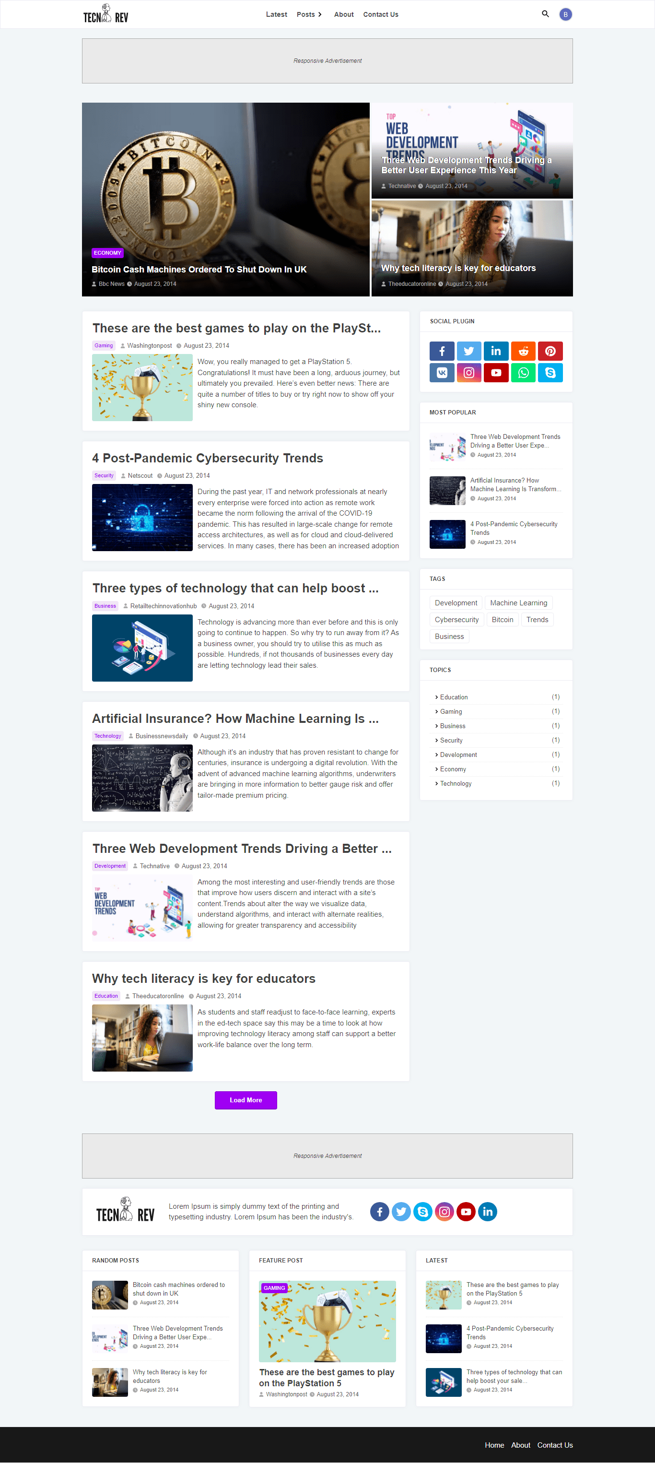Open Why tech literacy featured headline
Image resolution: width=655 pixels, height=1463 pixels.
click(458, 268)
